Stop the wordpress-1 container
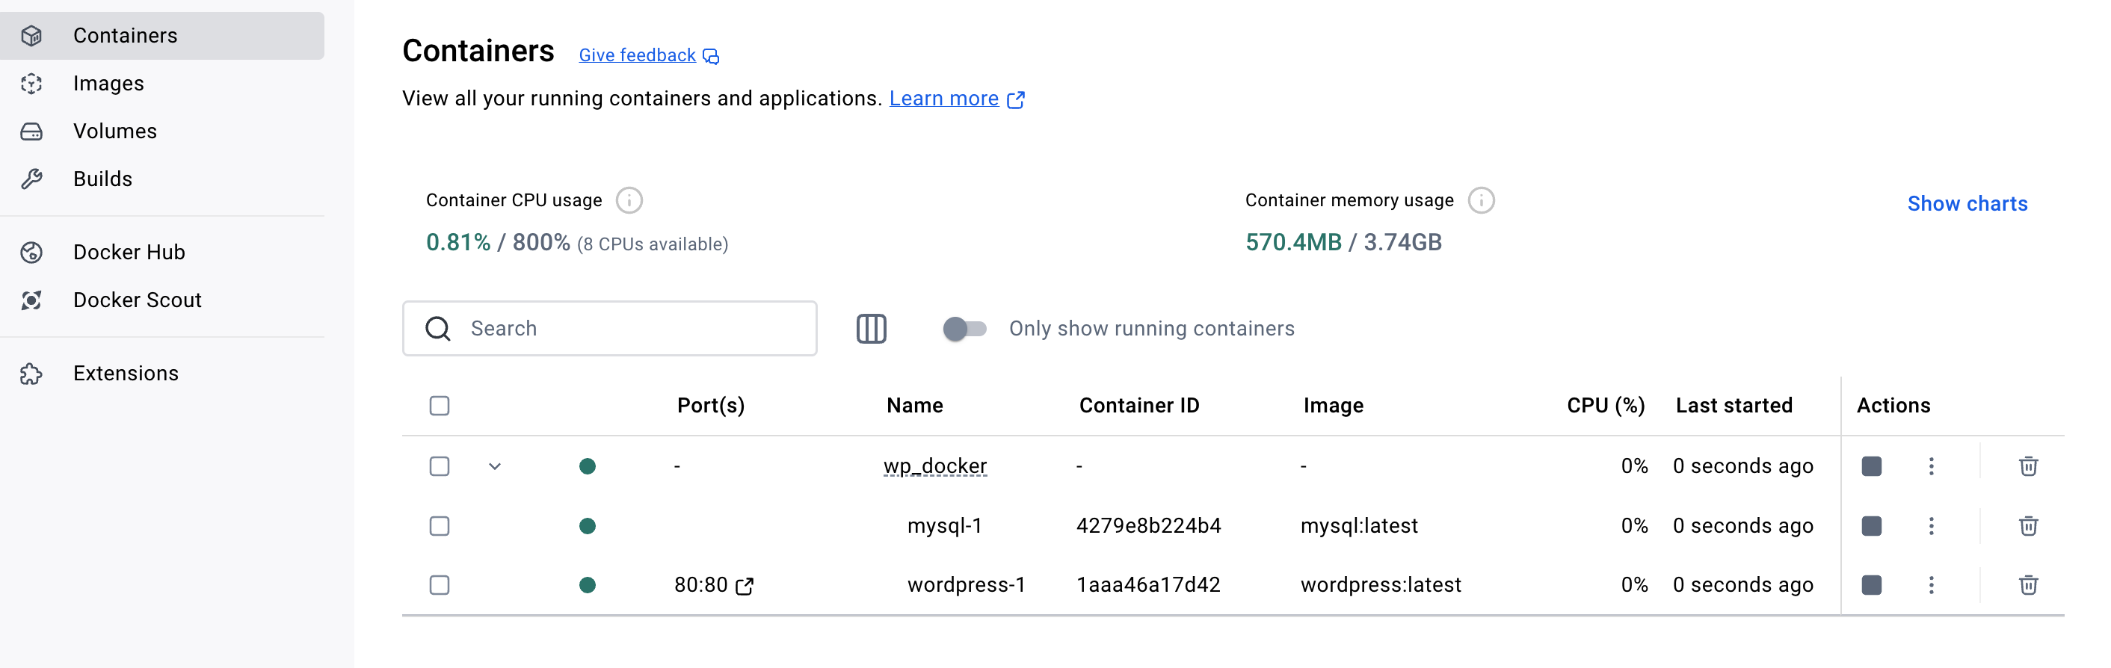2111x668 pixels. click(1871, 585)
